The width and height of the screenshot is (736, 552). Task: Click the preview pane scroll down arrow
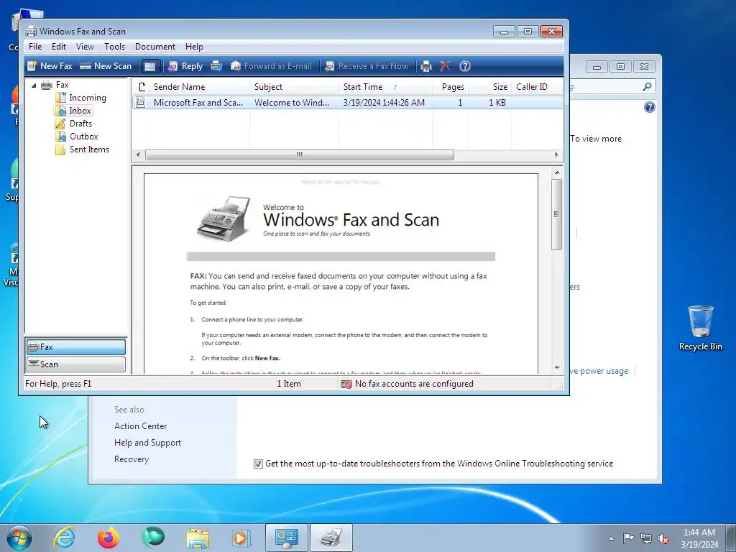coord(557,367)
